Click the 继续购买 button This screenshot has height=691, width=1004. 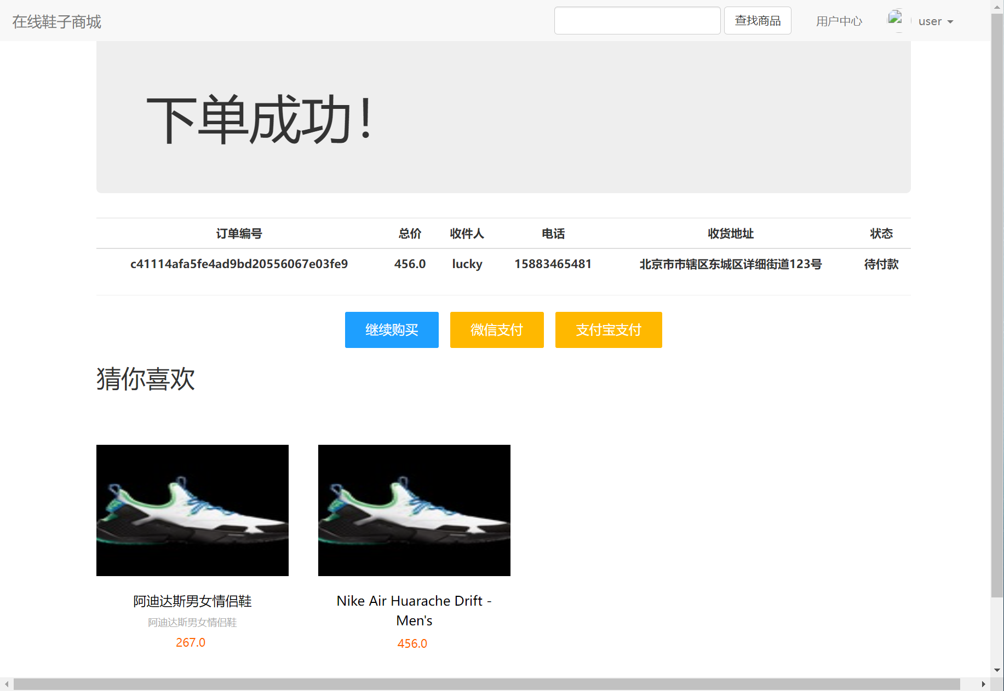pyautogui.click(x=391, y=329)
